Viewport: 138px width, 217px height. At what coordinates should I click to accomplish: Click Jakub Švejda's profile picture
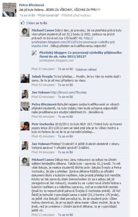[25, 78]
